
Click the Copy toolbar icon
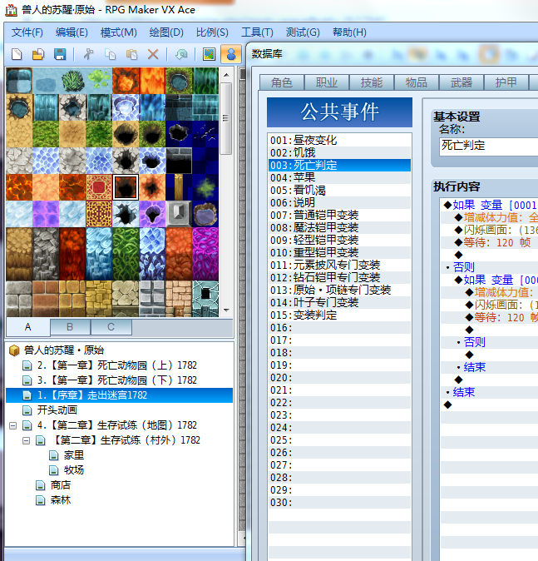pos(110,54)
